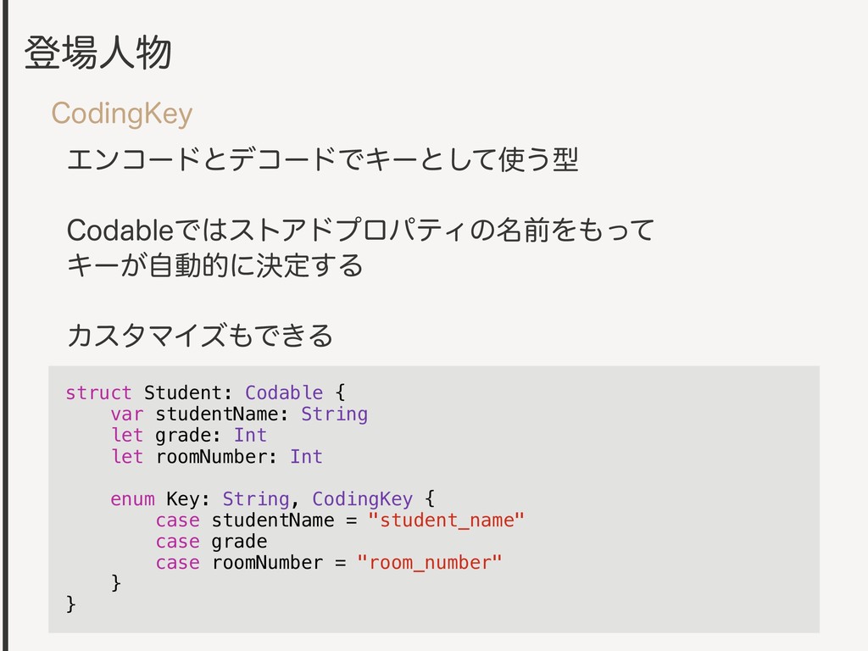Click the struct keyword in code

[98, 392]
